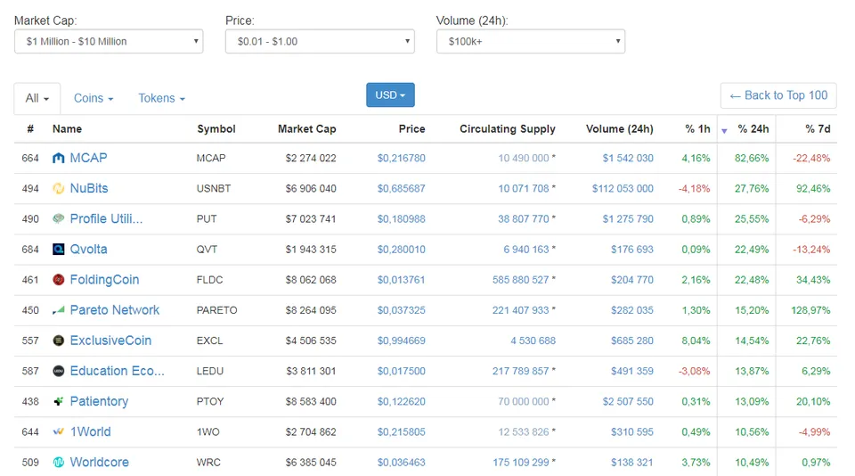This screenshot has width=855, height=476.
Task: Open the USD currency dropdown
Action: pos(390,95)
